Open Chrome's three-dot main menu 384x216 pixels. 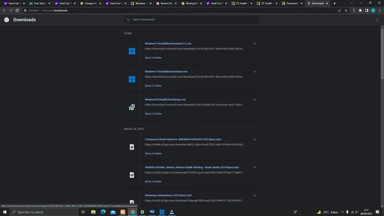click(380, 11)
